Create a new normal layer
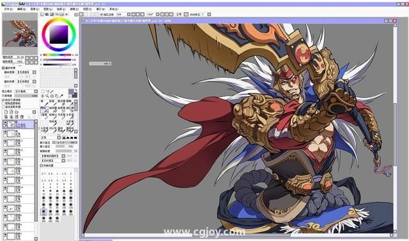 [x=6, y=112]
